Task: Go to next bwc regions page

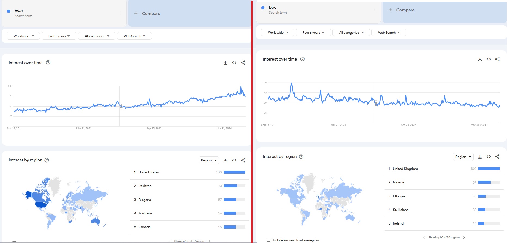Action: pyautogui.click(x=210, y=241)
